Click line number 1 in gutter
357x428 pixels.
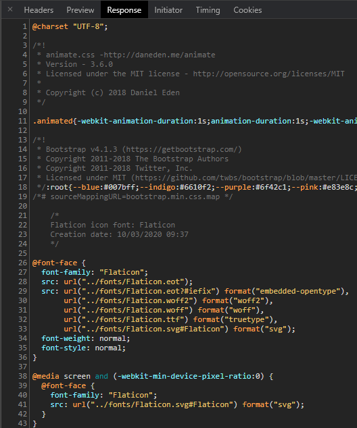point(25,26)
